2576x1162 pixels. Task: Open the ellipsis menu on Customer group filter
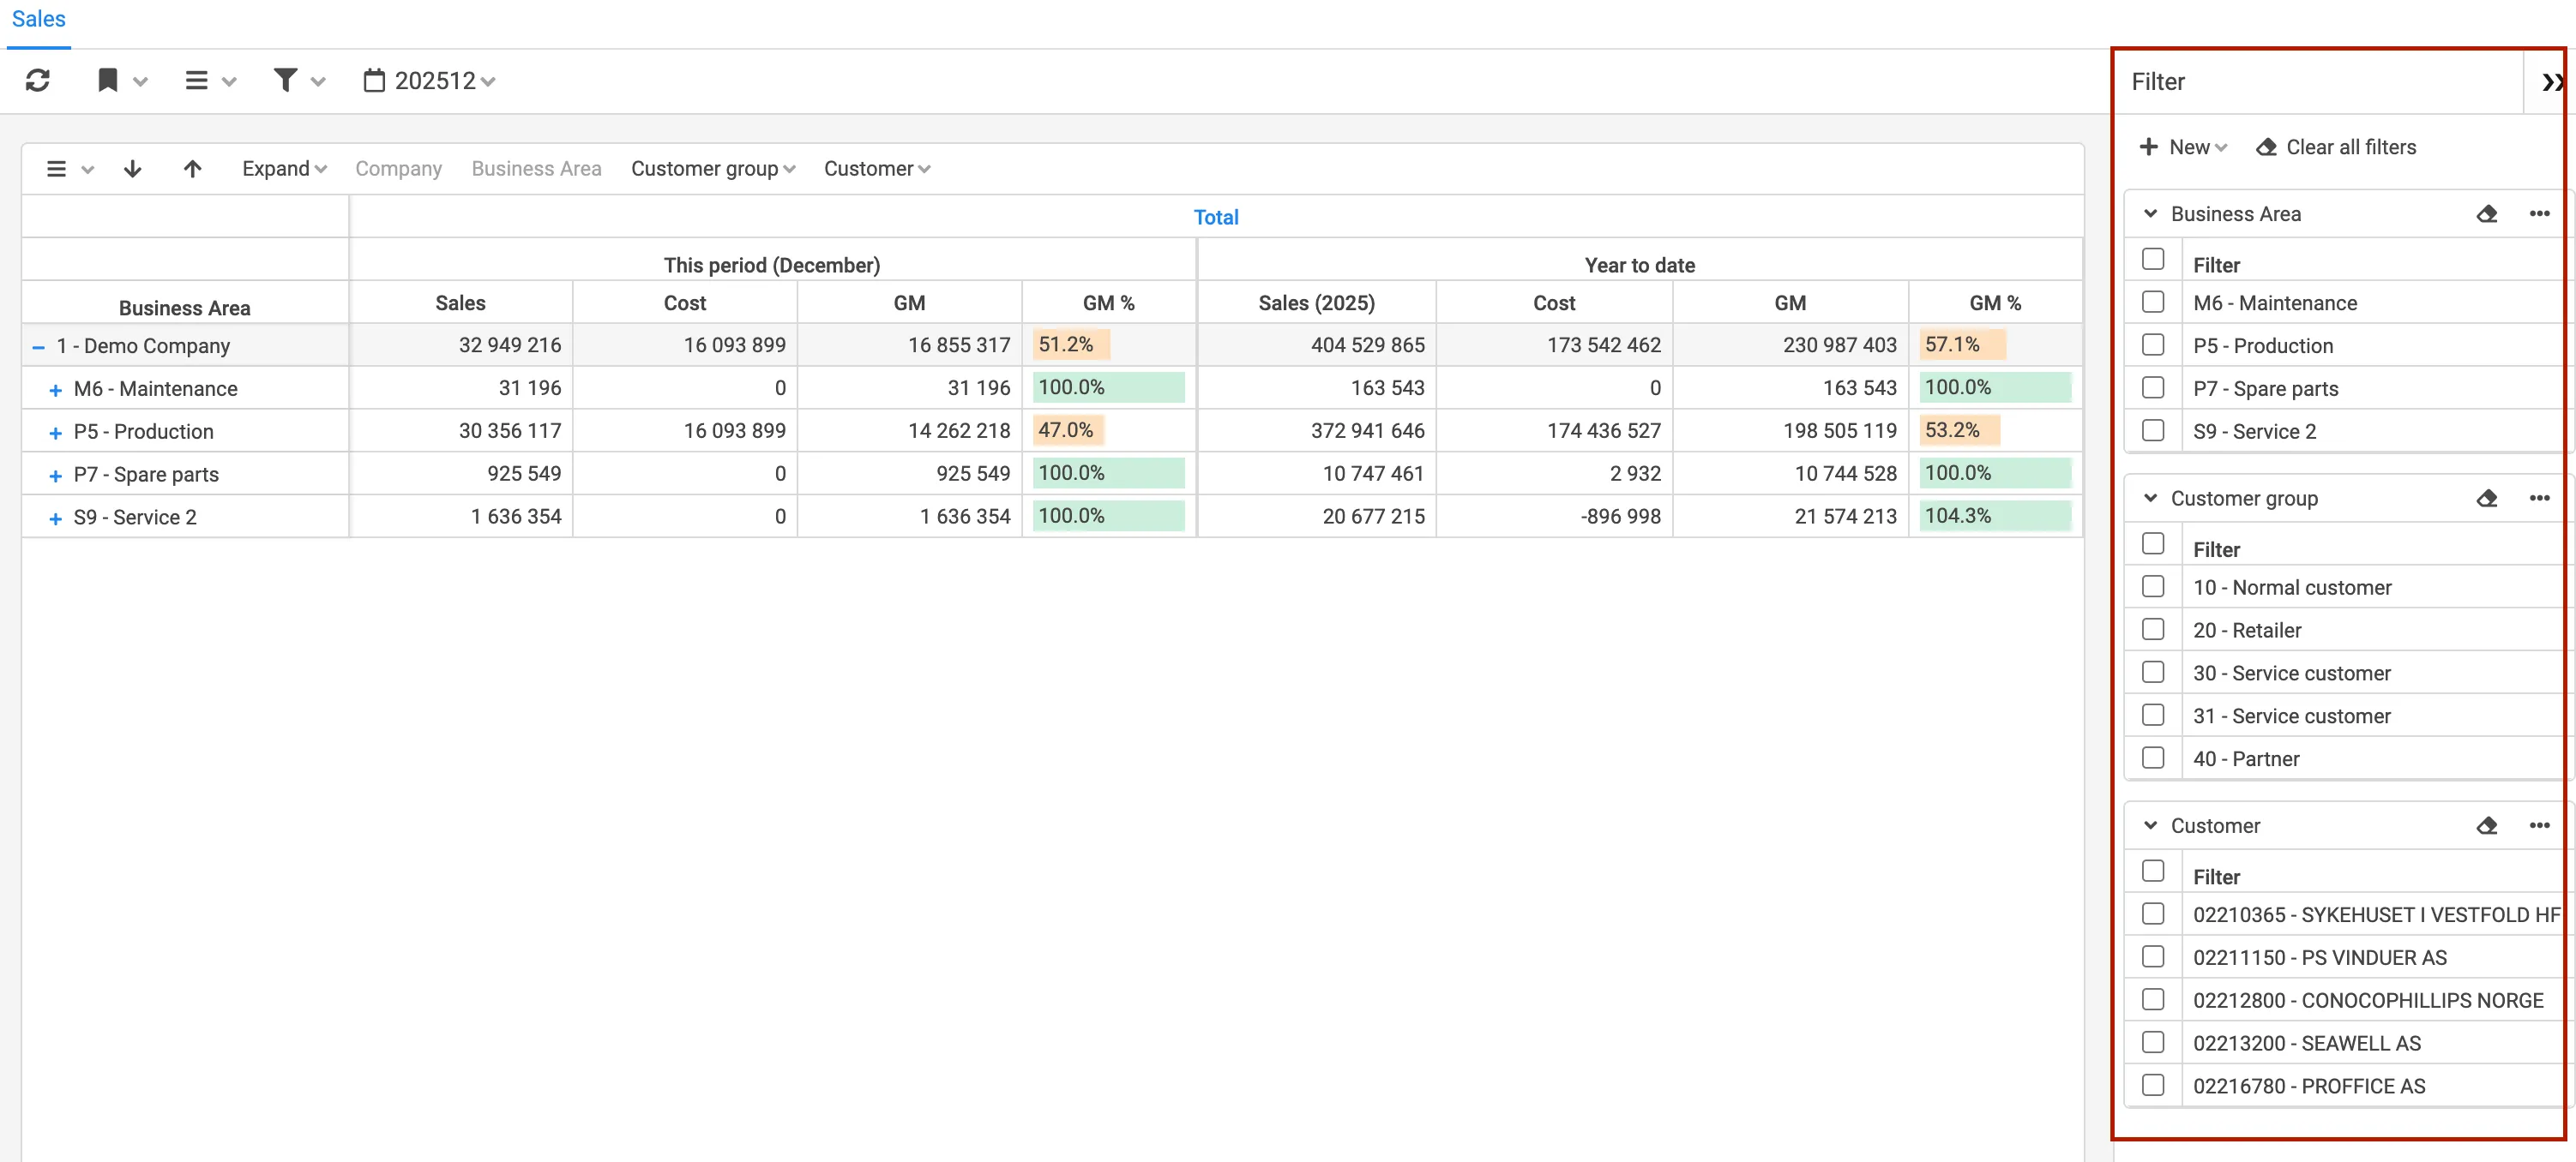tap(2541, 498)
